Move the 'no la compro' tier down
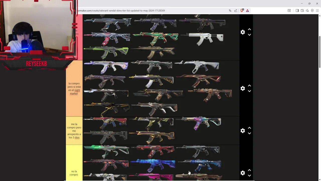This screenshot has height=181, width=321. (249, 176)
